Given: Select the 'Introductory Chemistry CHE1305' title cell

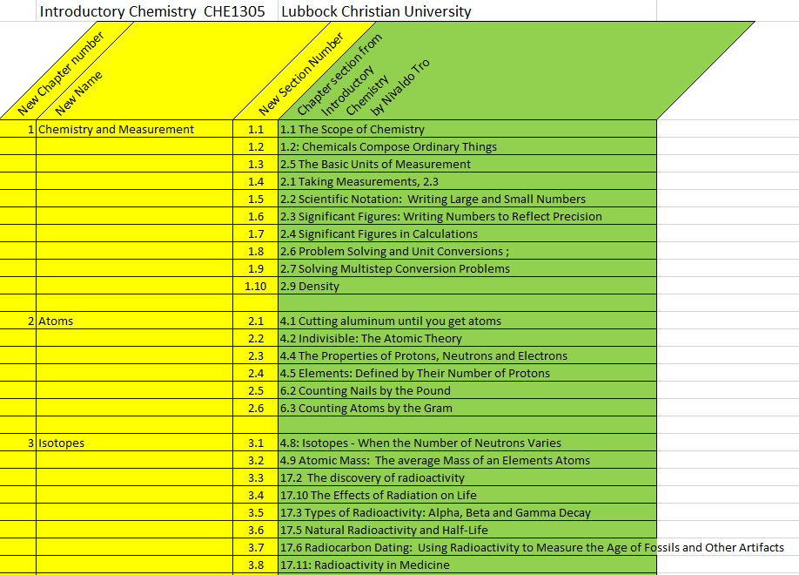Looking at the screenshot, I should pos(151,11).
